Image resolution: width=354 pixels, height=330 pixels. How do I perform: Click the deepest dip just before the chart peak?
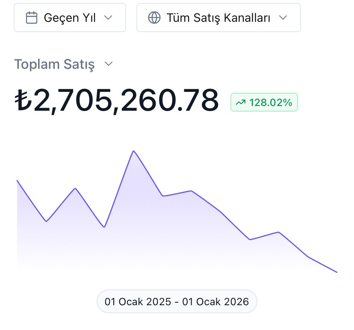click(x=104, y=227)
